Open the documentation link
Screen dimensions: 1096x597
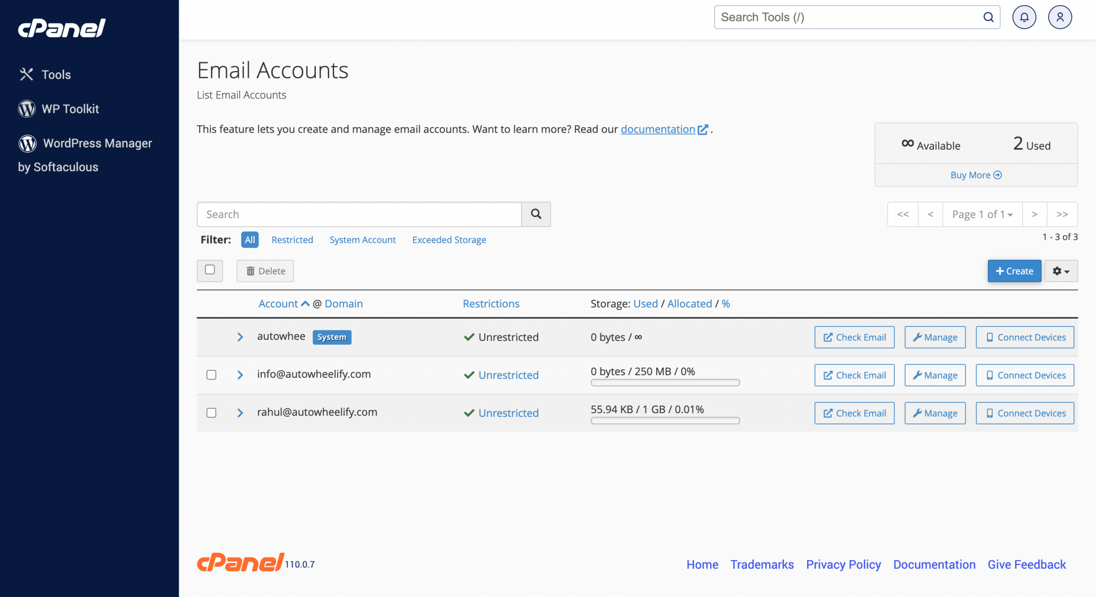click(x=658, y=129)
